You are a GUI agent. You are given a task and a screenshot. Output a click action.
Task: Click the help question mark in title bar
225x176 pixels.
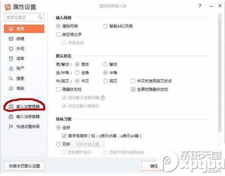(200, 6)
